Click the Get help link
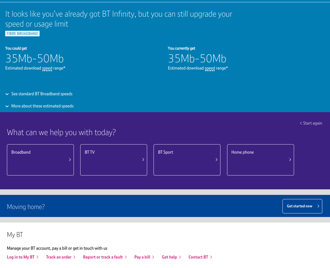Image resolution: width=330 pixels, height=268 pixels. click(171, 257)
